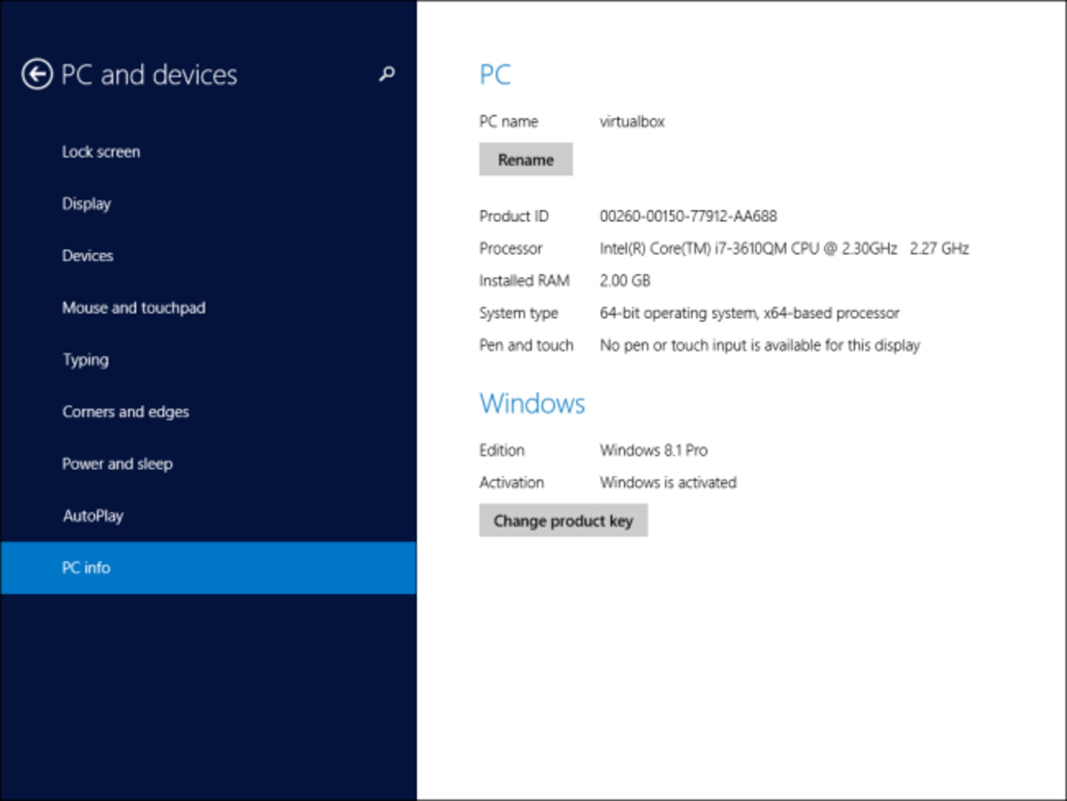Select the AutoPlay menu item
1067x801 pixels.
(x=93, y=516)
